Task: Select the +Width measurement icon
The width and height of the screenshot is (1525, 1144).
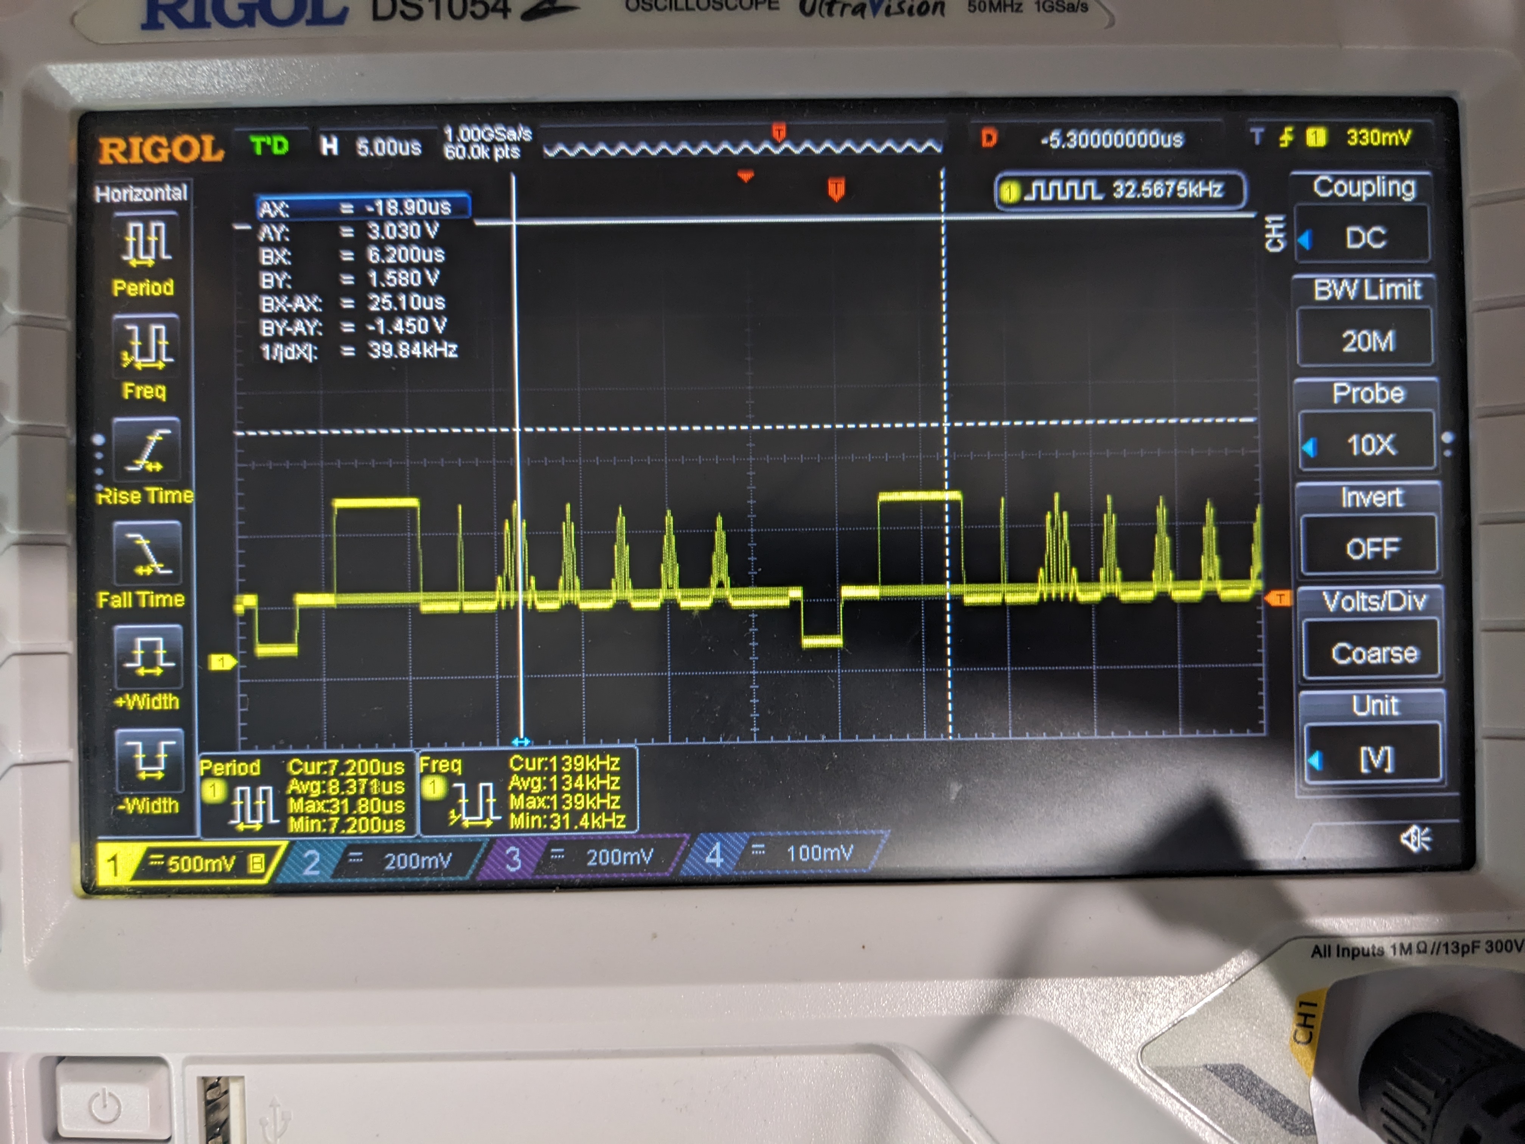Action: tap(148, 657)
